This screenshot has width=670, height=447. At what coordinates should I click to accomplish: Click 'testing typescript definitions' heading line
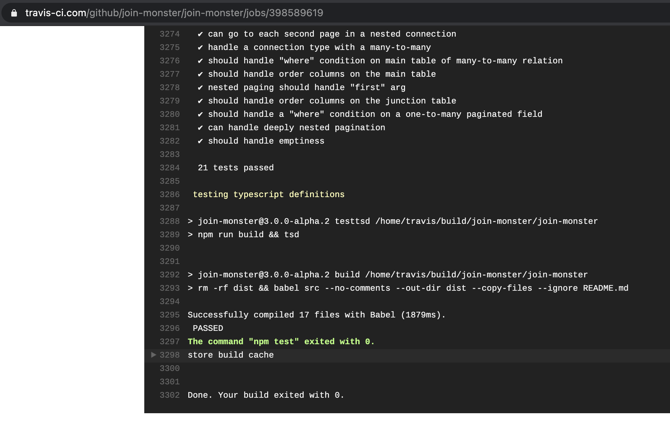[269, 195]
